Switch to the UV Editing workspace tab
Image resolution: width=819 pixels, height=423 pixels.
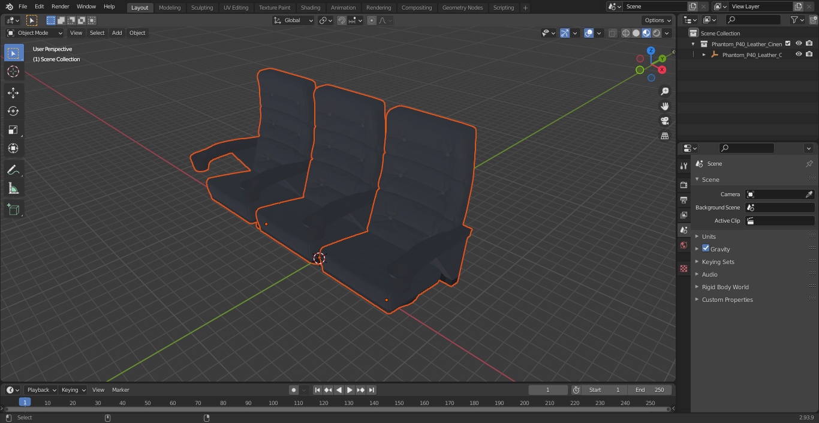coord(236,7)
